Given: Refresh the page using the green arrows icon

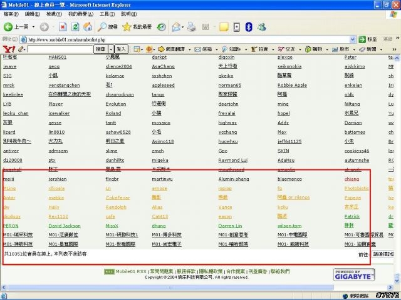Looking at the screenshot, I should [x=75, y=27].
